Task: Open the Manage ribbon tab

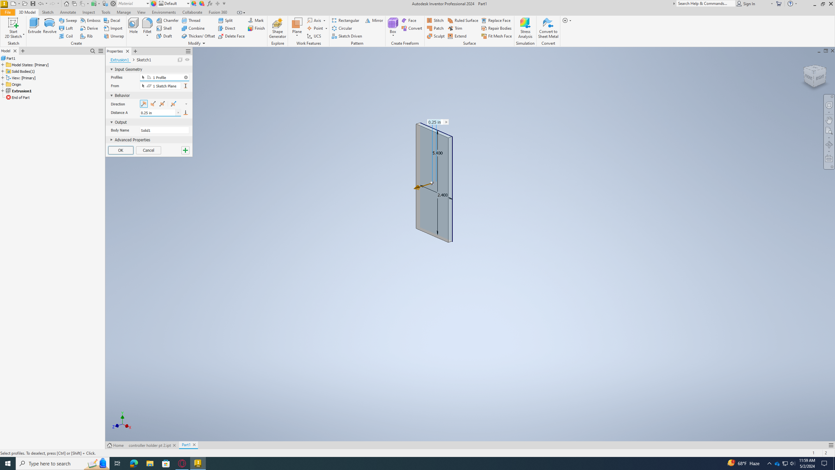Action: coord(124,12)
